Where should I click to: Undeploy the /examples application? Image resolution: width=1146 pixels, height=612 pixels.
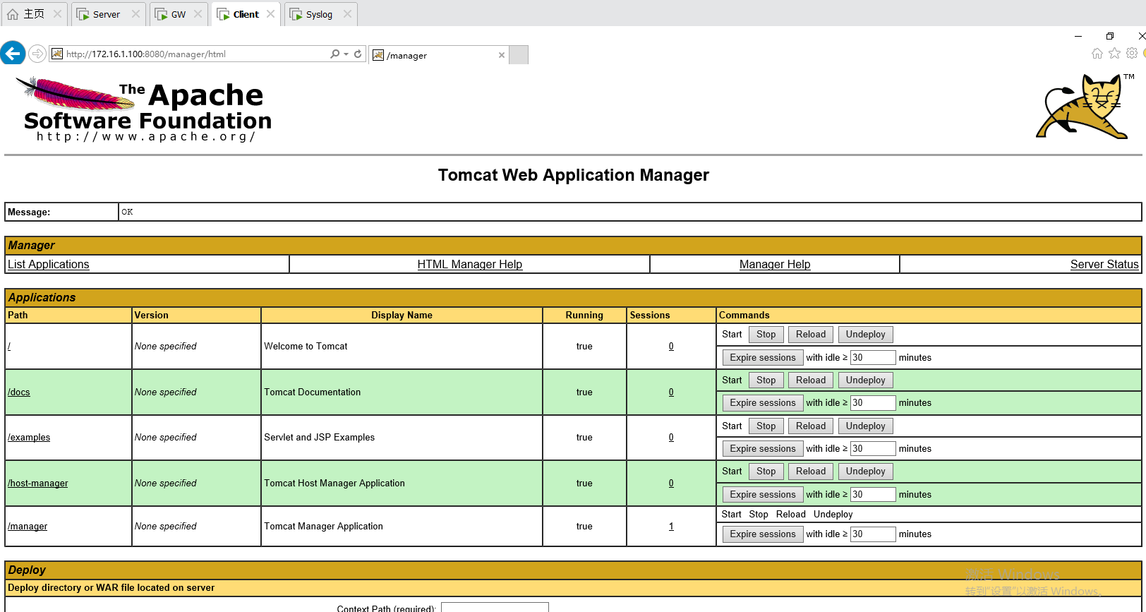click(x=865, y=426)
